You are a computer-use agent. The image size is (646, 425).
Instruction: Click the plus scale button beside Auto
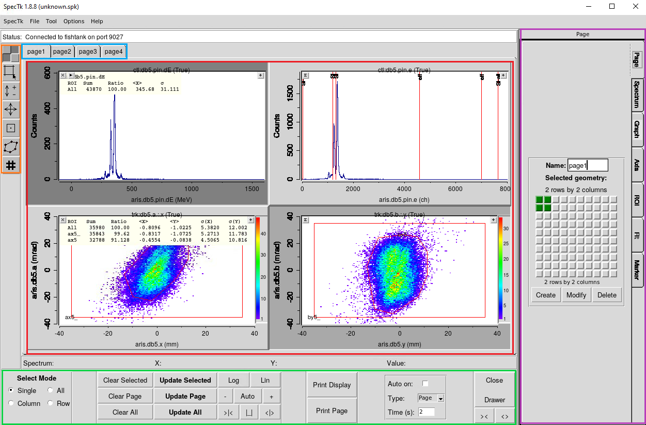coord(271,396)
